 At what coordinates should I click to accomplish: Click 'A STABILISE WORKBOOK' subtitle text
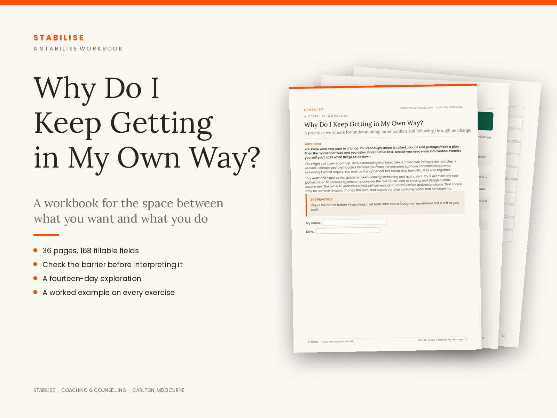tap(78, 48)
